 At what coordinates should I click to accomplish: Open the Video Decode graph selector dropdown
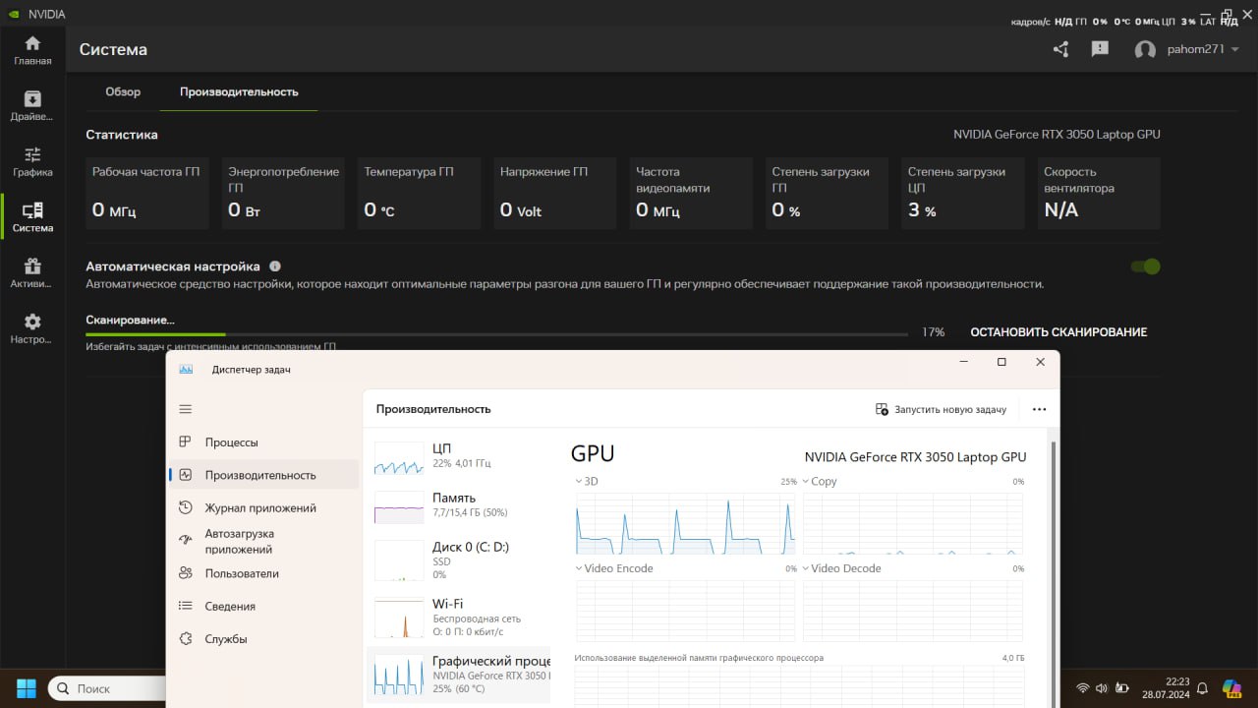tap(841, 568)
